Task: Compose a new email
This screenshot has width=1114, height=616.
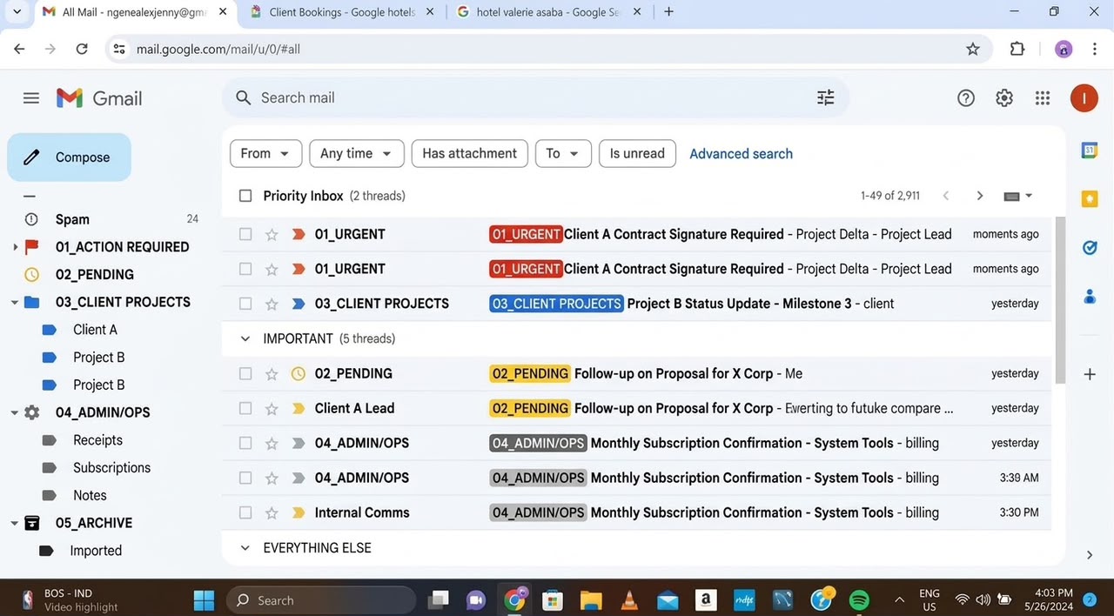Action: (70, 157)
